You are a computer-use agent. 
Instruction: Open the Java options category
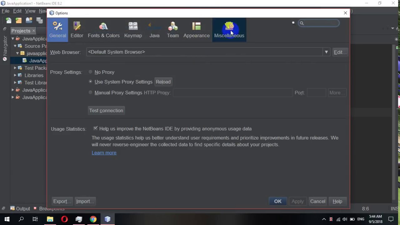point(154,30)
